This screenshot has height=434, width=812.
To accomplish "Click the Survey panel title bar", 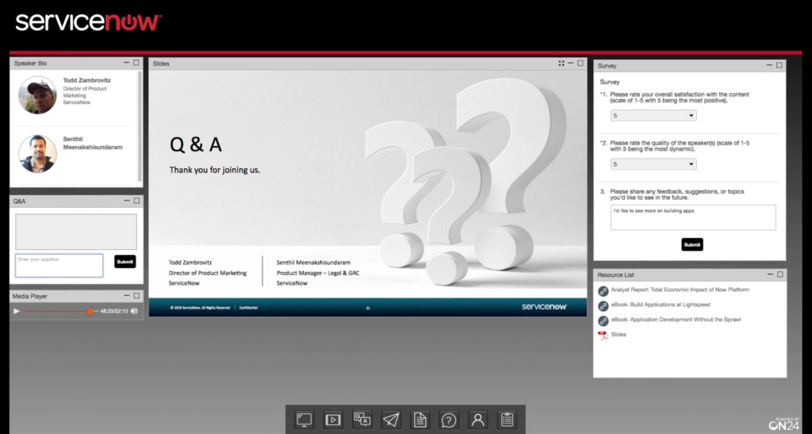I will (689, 66).
